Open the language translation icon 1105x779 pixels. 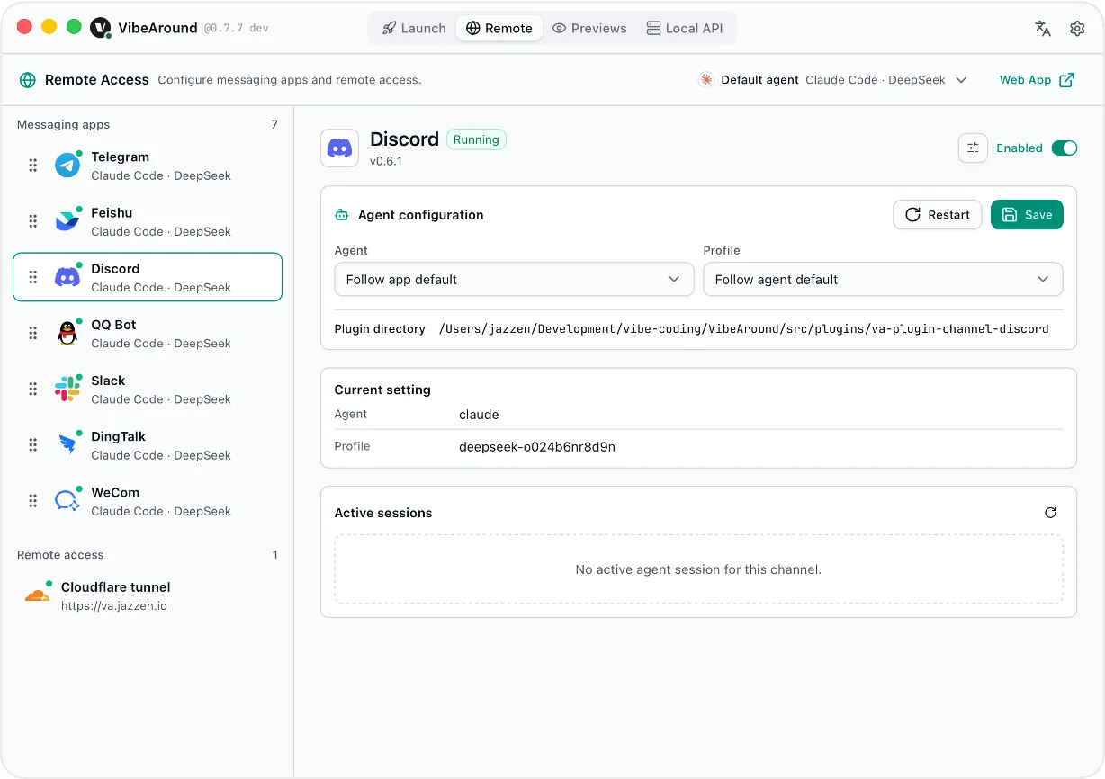[1043, 28]
